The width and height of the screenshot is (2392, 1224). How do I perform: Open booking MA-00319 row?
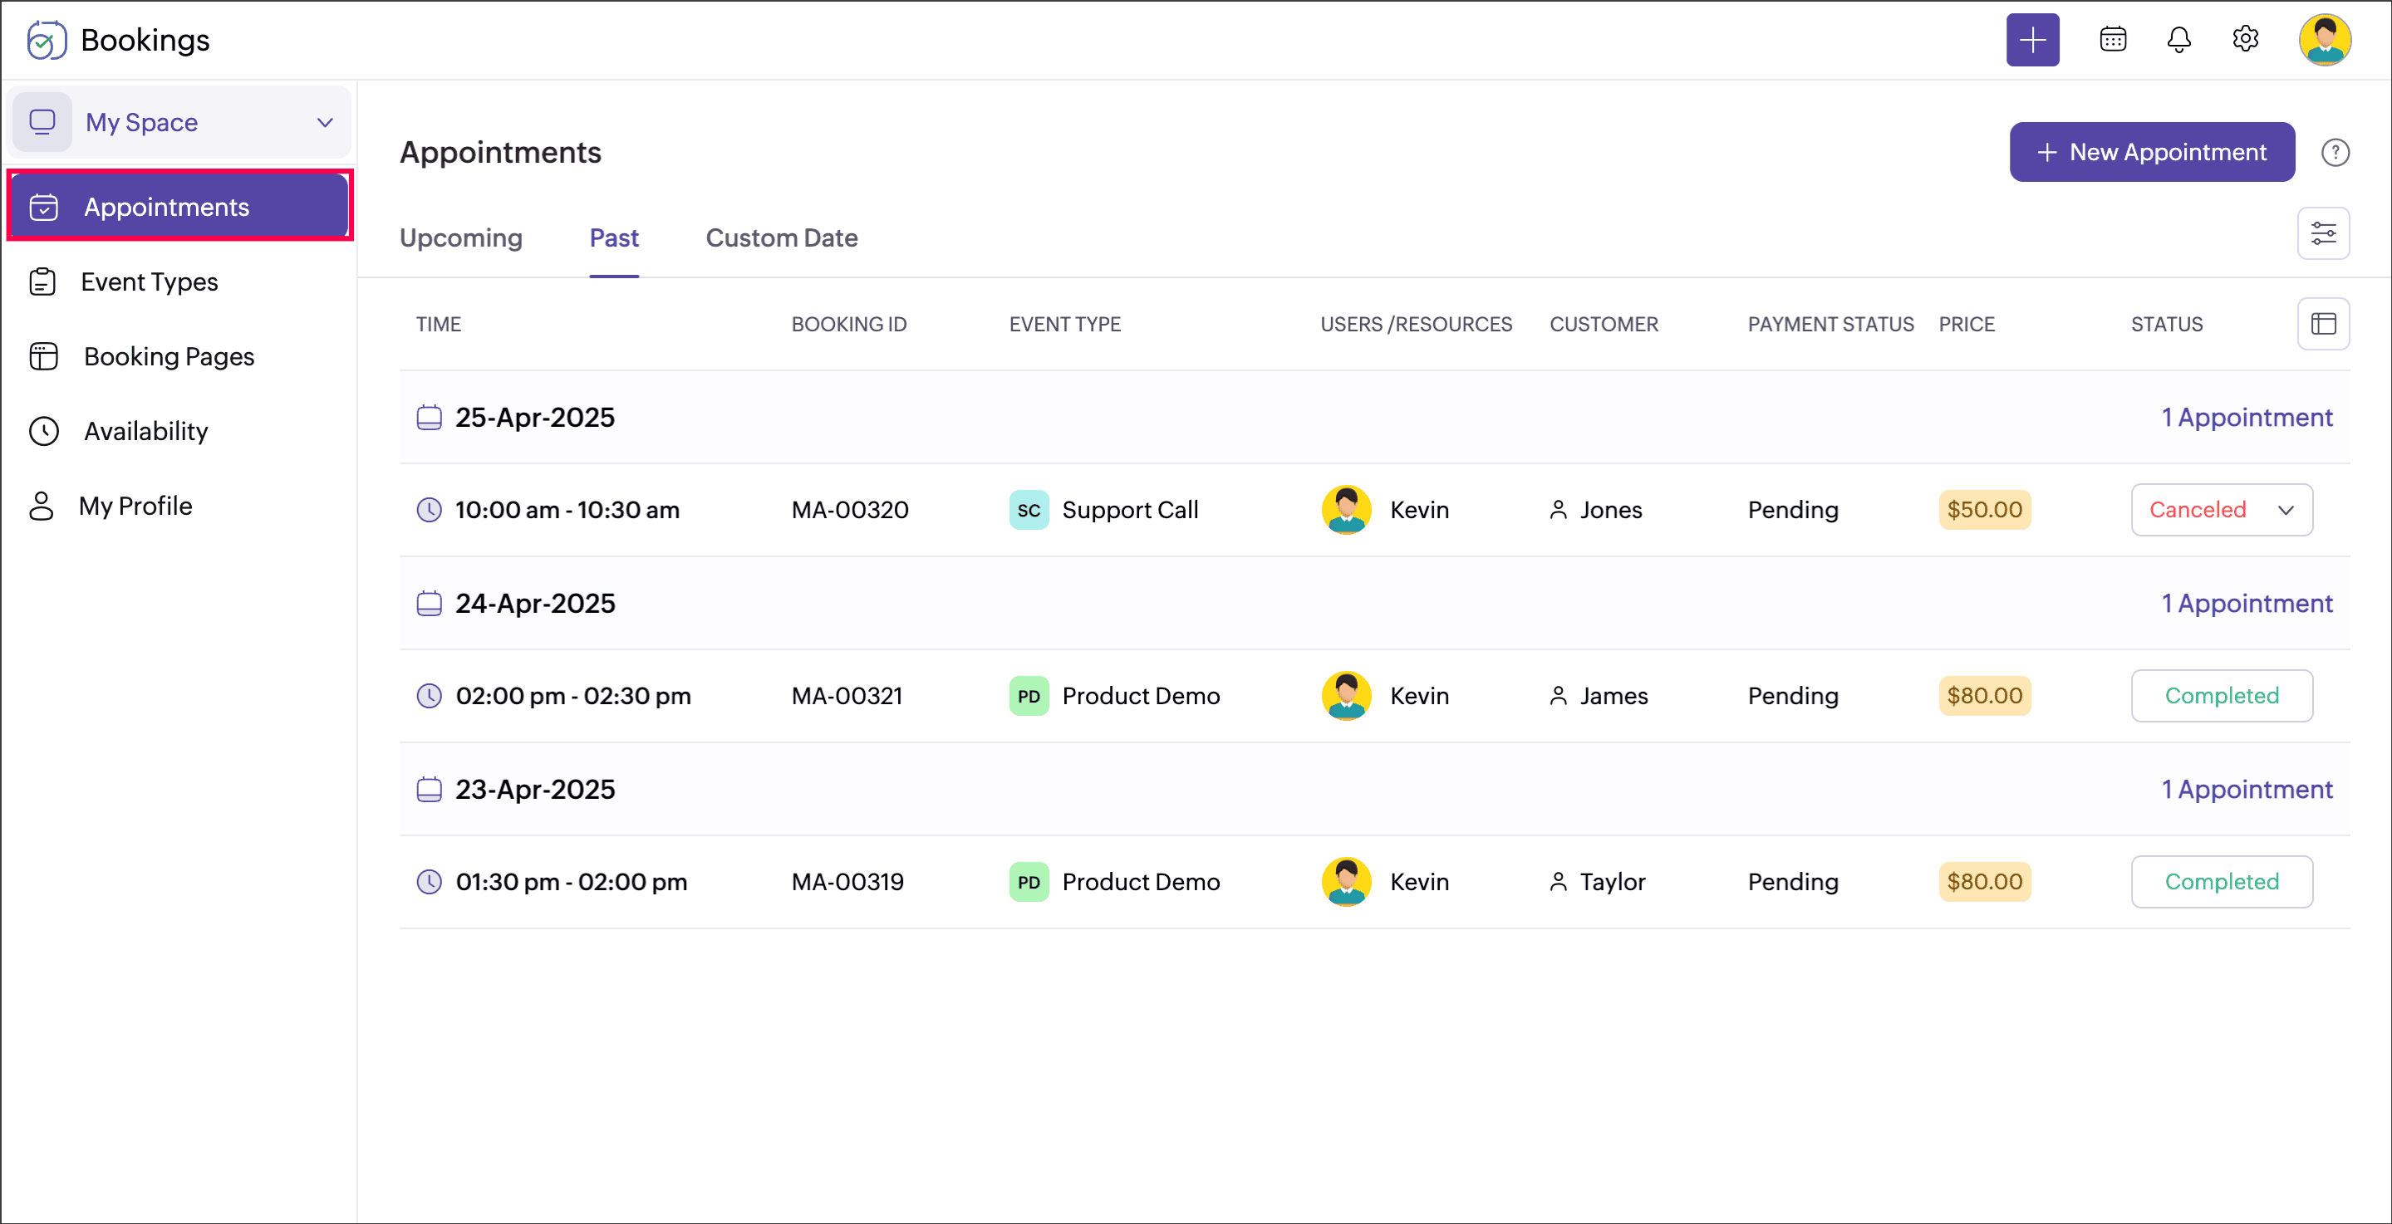[847, 882]
